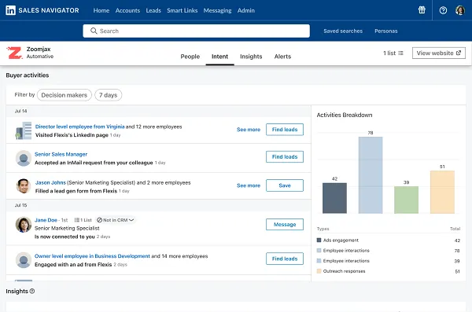Image resolution: width=472 pixels, height=312 pixels.
Task: Open the help question mark icon
Action: pyautogui.click(x=443, y=10)
